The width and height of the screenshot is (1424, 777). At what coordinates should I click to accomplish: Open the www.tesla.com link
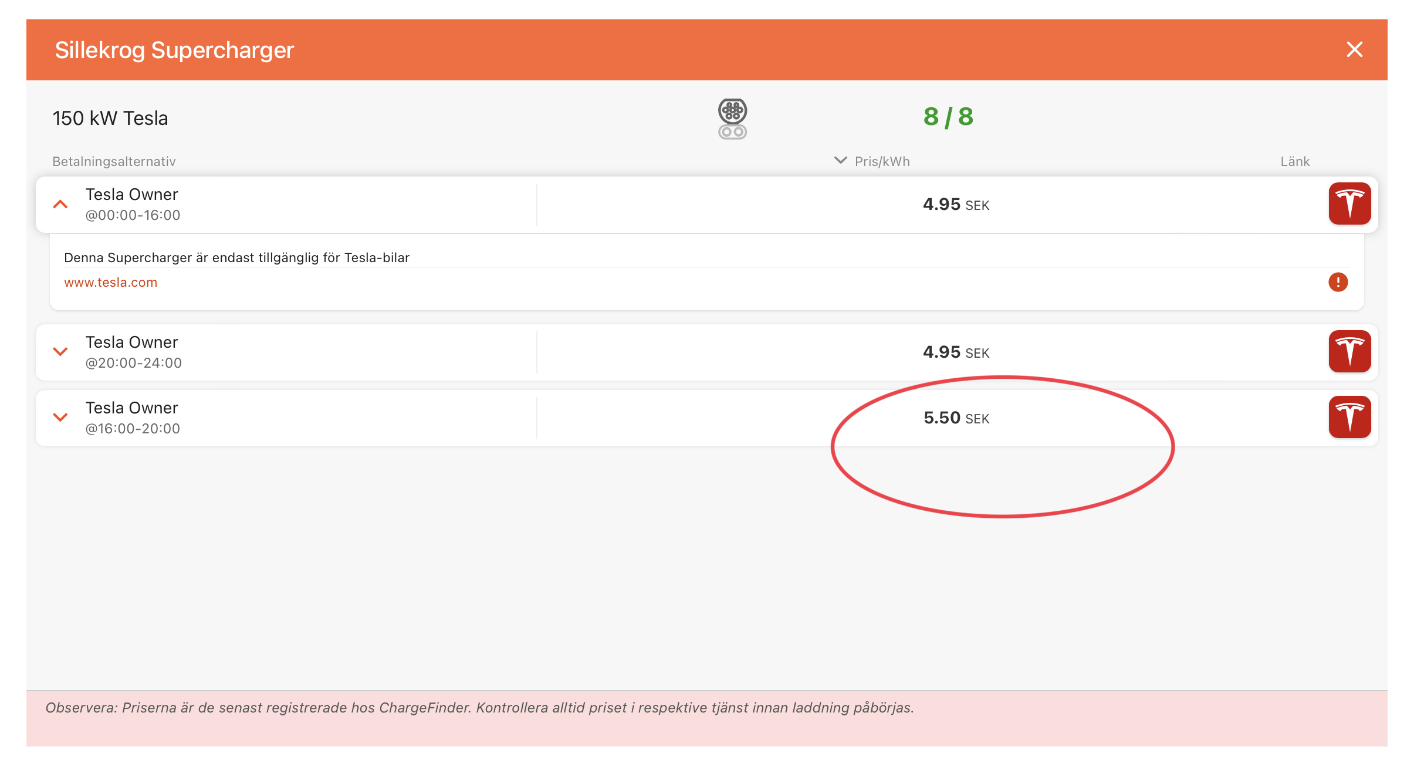(x=110, y=283)
